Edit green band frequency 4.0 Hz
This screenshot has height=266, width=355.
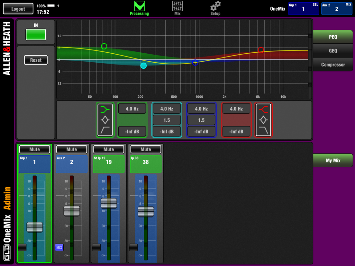132,109
